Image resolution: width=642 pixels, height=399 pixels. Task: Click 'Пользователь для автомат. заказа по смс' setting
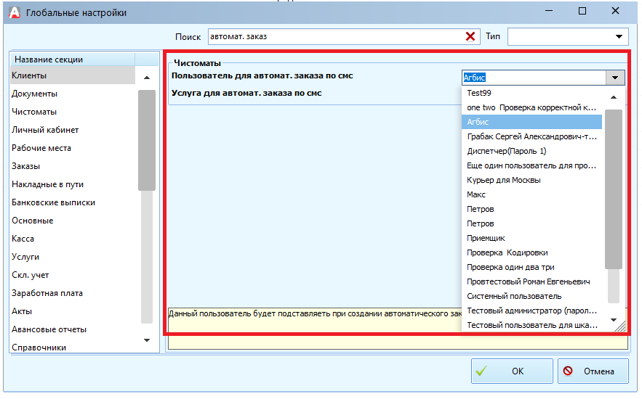click(x=262, y=76)
